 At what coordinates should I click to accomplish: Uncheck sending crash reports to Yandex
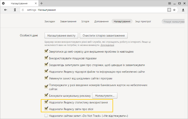46,109
